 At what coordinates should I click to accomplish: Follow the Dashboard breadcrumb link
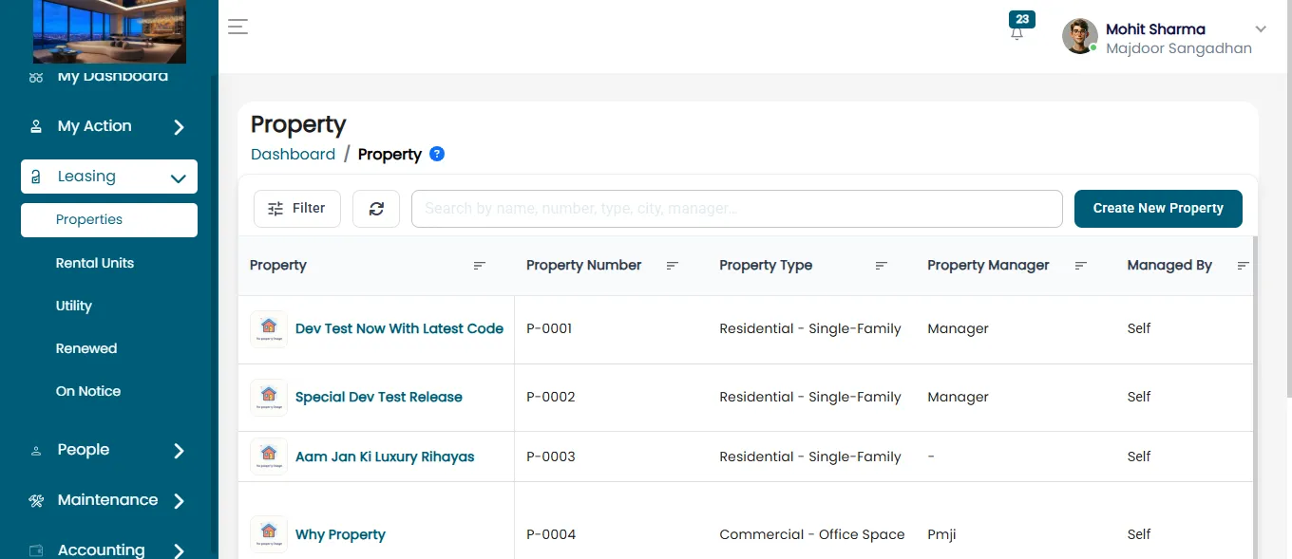293,154
